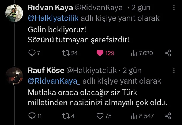Open Rıdvan Kaya's profile picture

point(14,13)
